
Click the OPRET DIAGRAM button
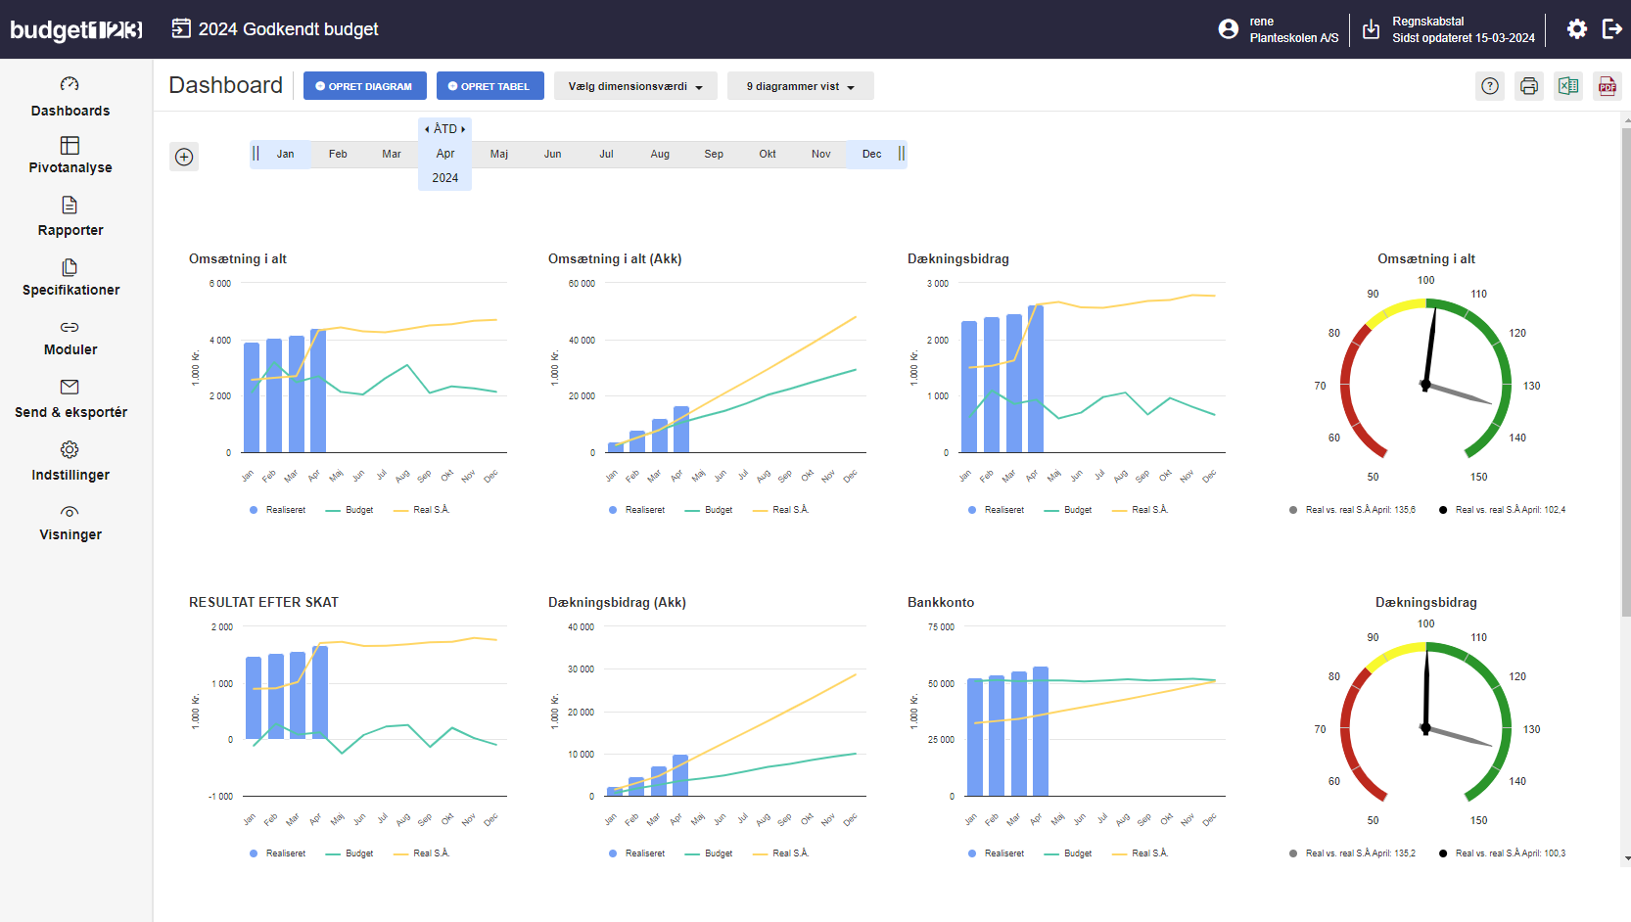(x=364, y=86)
